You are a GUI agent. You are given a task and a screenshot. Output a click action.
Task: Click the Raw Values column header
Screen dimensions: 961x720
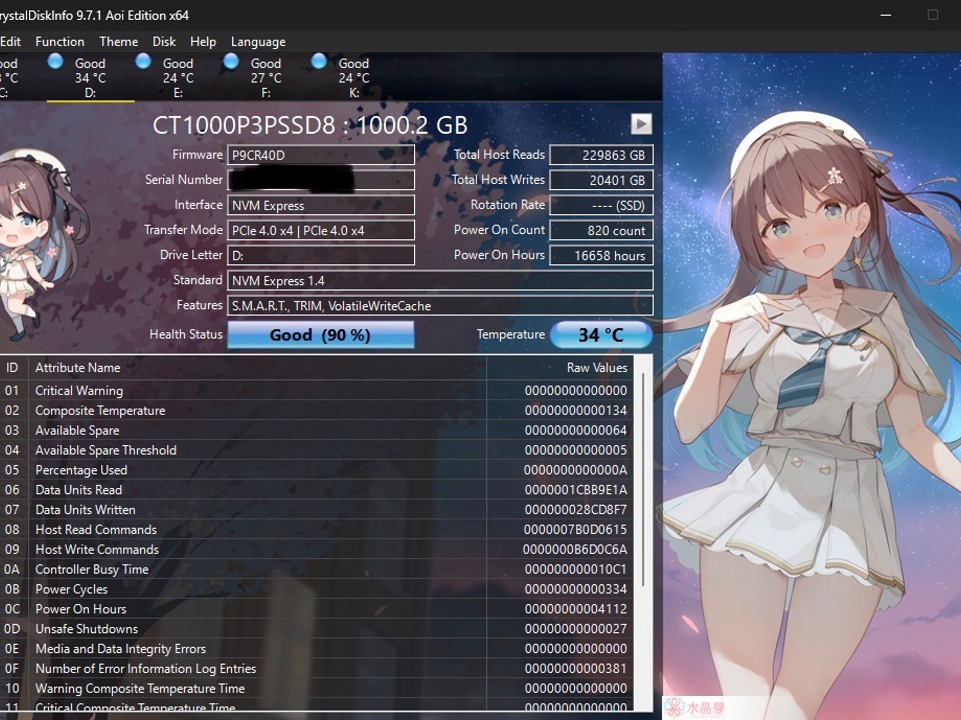560,367
